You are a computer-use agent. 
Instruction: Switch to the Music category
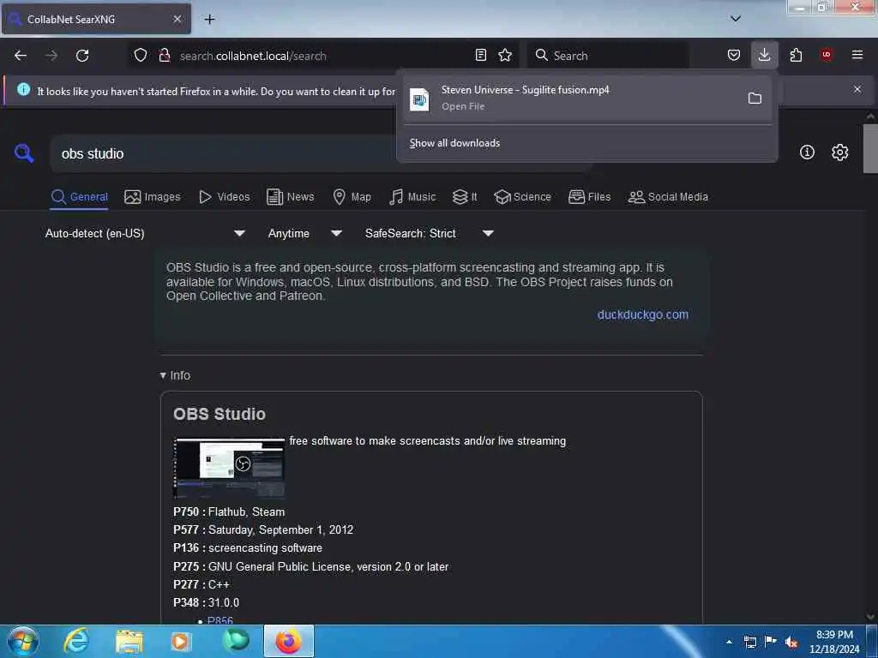[x=412, y=197]
